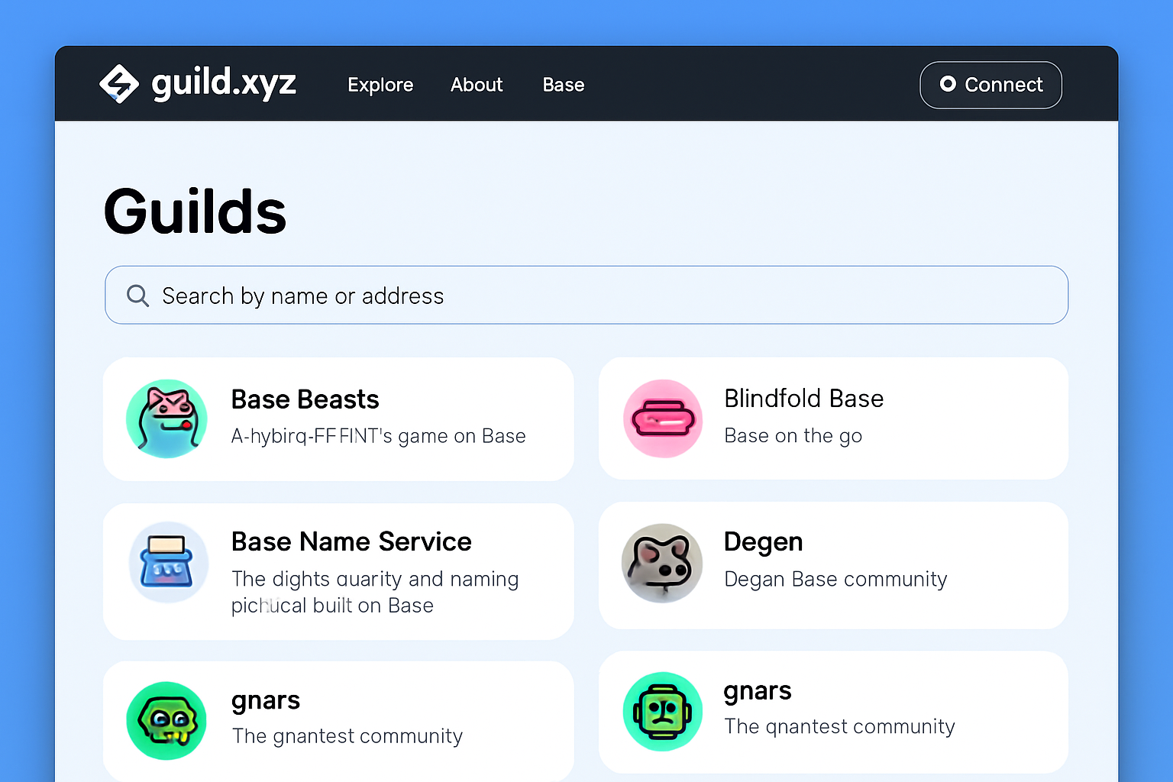Open the gnars guild card on the right
Viewport: 1173px width, 782px height.
(833, 711)
